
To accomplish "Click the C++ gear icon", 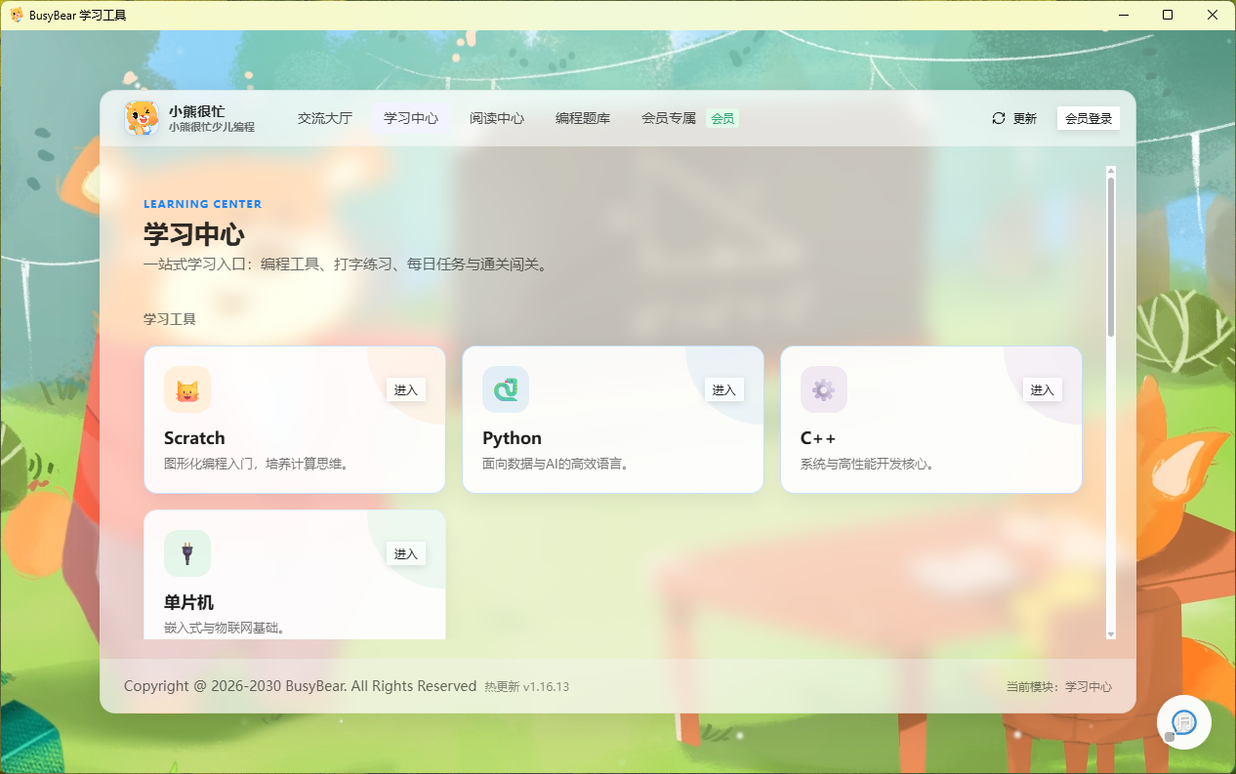I will pyautogui.click(x=823, y=389).
